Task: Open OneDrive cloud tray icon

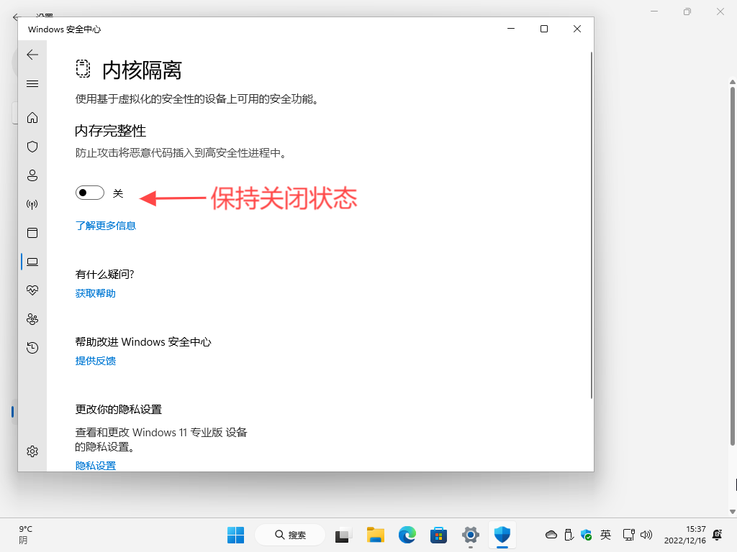Action: [x=551, y=535]
